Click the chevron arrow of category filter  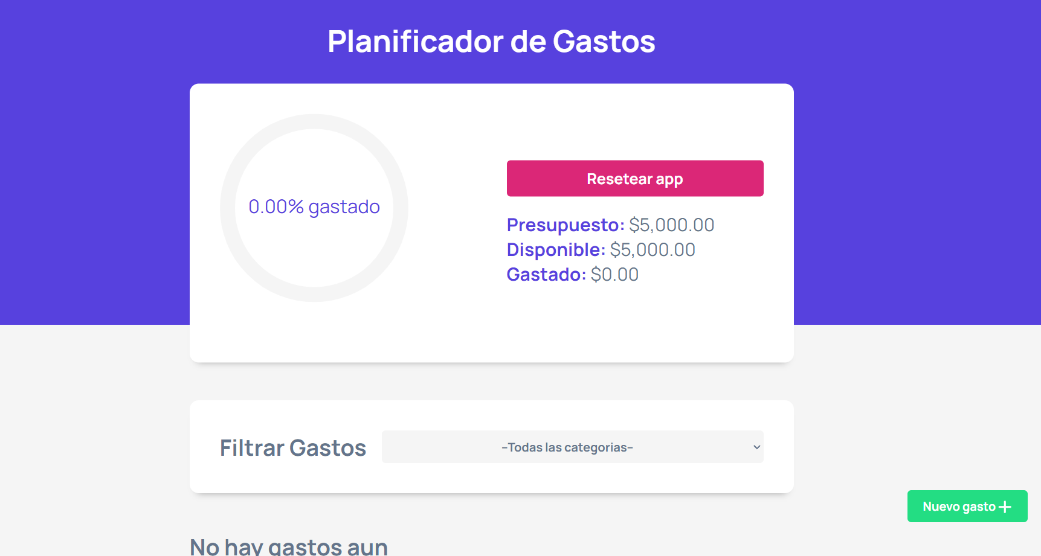click(756, 447)
